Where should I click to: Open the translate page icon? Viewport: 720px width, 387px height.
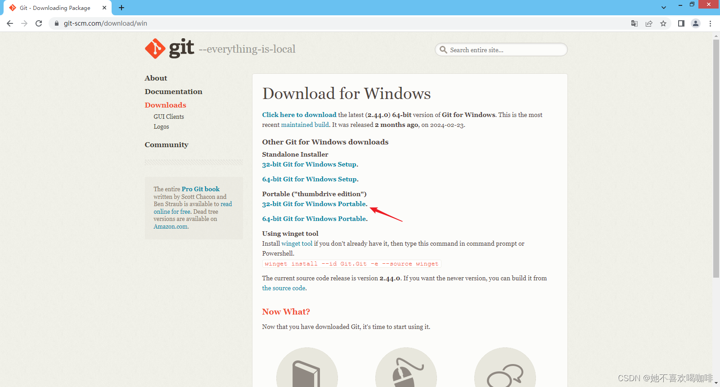click(x=634, y=23)
